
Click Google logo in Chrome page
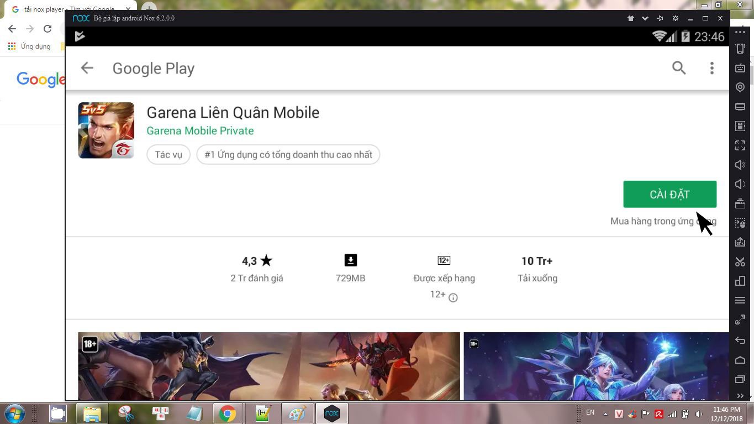pyautogui.click(x=41, y=81)
